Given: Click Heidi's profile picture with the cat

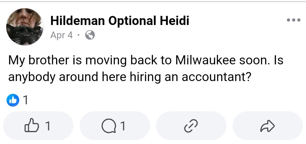Looking at the screenshot, I should coord(25,27).
